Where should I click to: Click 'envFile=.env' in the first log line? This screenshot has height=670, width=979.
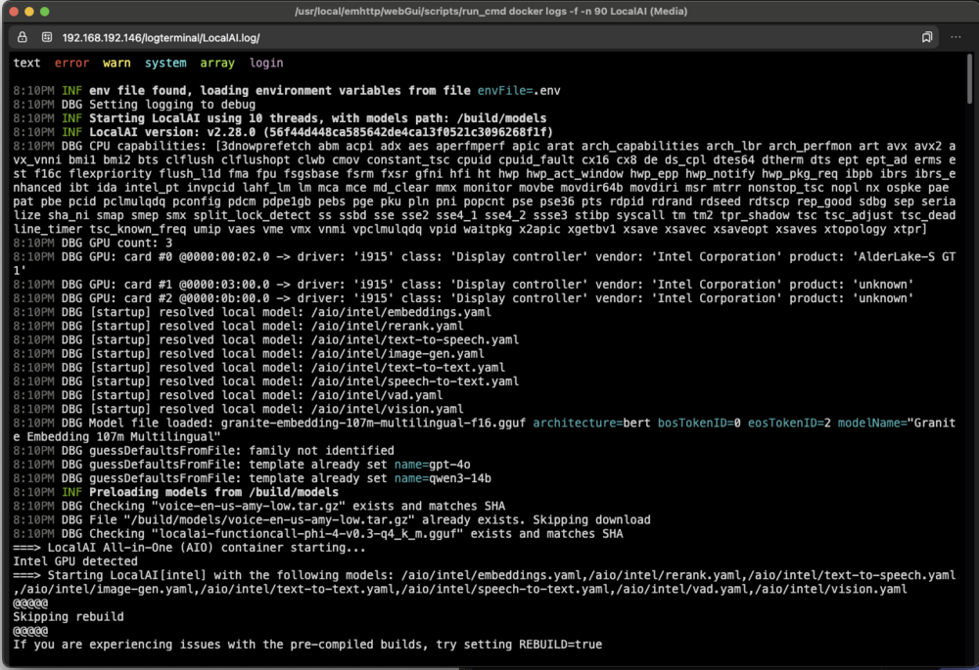click(519, 90)
